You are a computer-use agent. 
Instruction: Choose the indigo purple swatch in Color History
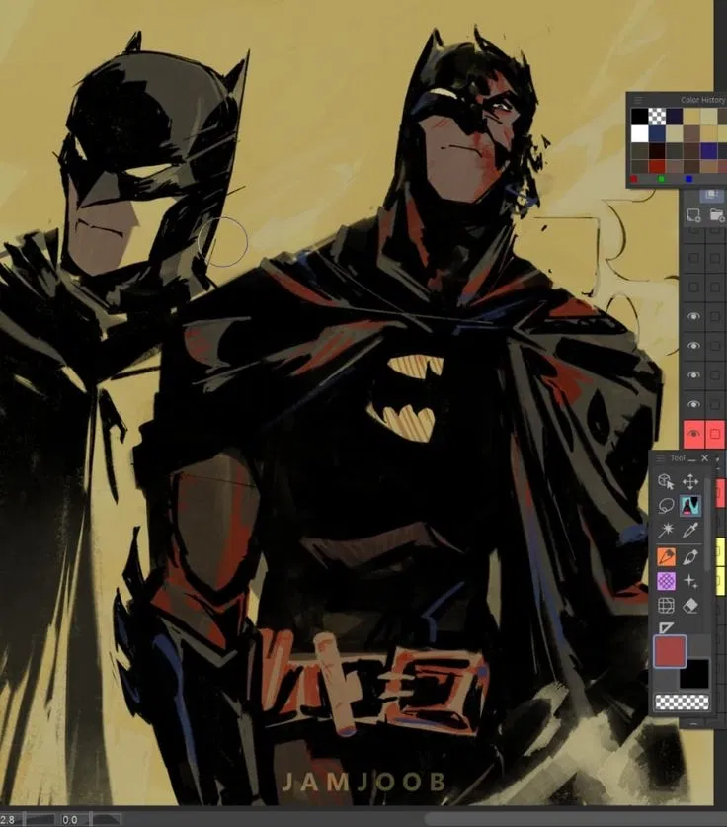(x=708, y=151)
